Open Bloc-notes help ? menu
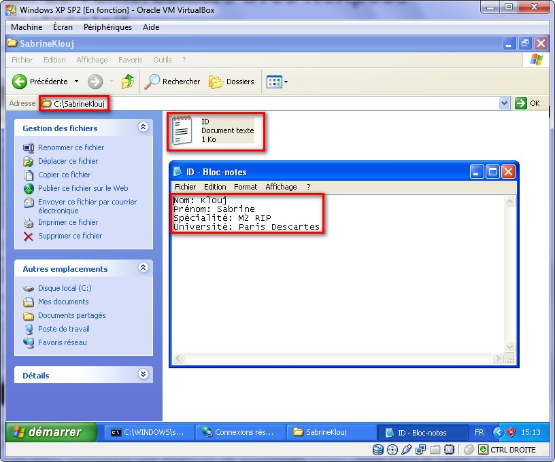The width and height of the screenshot is (555, 462). pyautogui.click(x=309, y=187)
